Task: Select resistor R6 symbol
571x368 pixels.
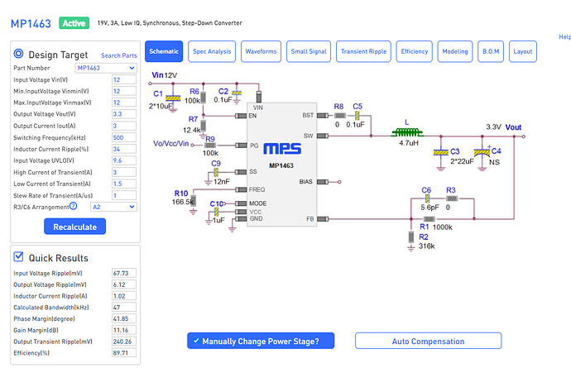Action: click(204, 98)
